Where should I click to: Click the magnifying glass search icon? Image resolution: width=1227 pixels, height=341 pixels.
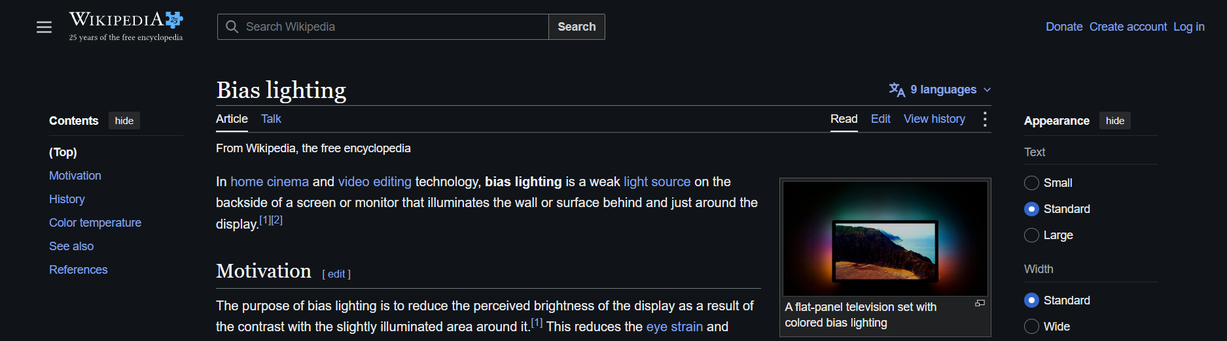click(x=232, y=27)
